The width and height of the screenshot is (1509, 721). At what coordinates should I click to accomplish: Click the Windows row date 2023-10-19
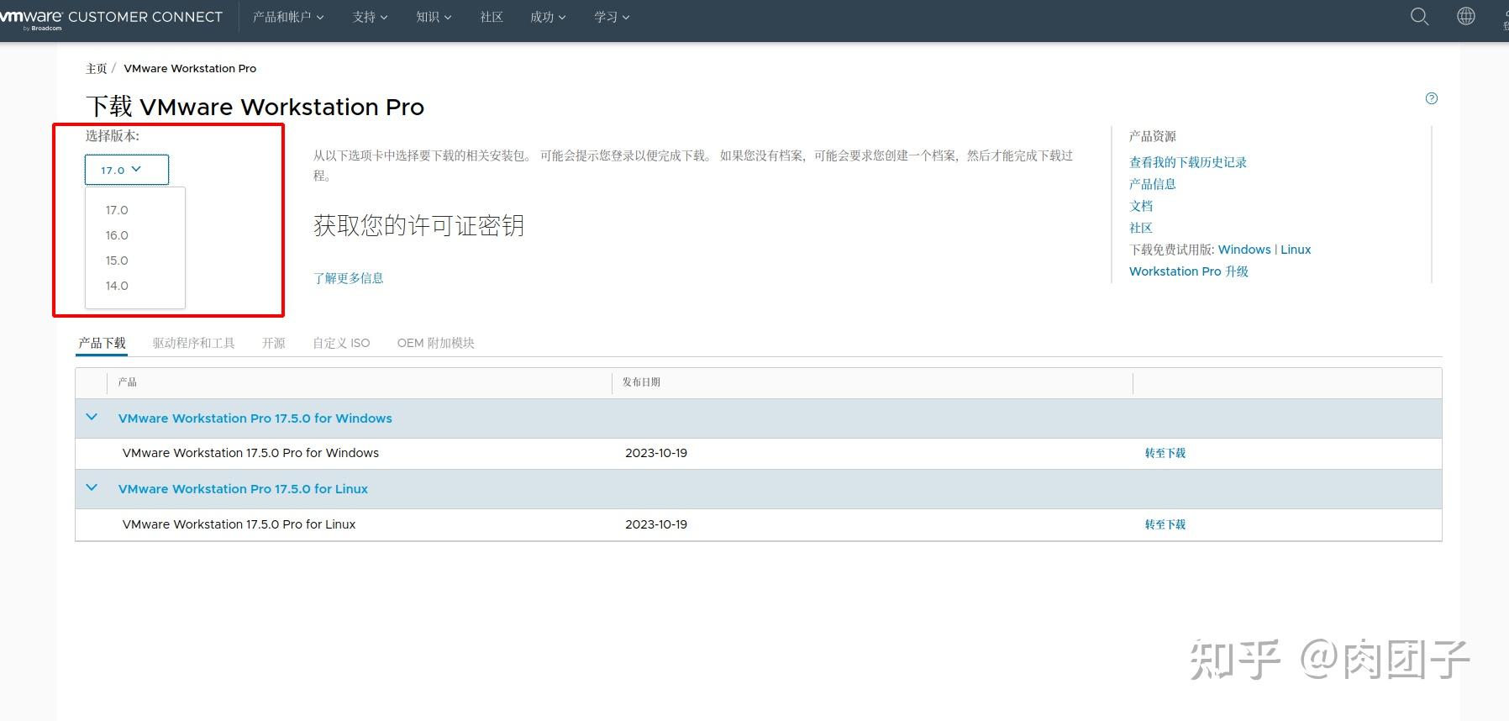coord(656,453)
